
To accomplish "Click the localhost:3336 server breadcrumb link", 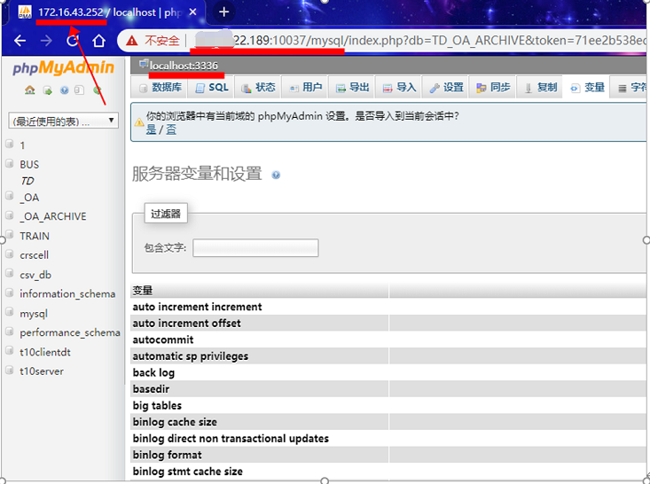I will point(184,66).
